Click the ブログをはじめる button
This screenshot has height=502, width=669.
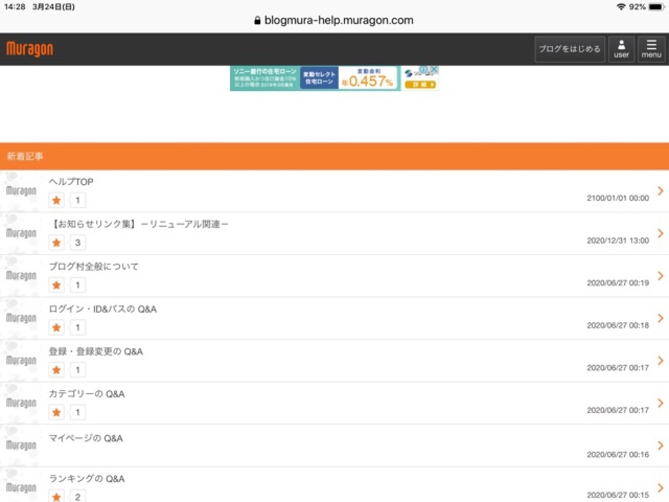570,49
